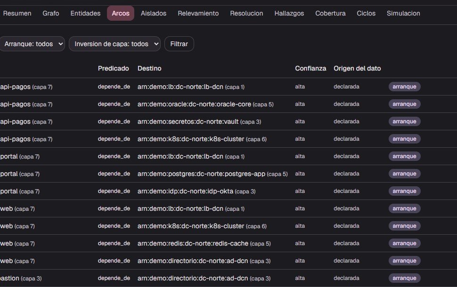Click depende_de in oracle-core row

coord(114,104)
